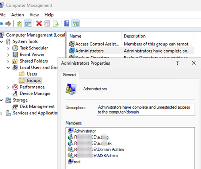The image size is (201, 169).
Task: Collapse the System Tools tree node
Action: point(2,42)
